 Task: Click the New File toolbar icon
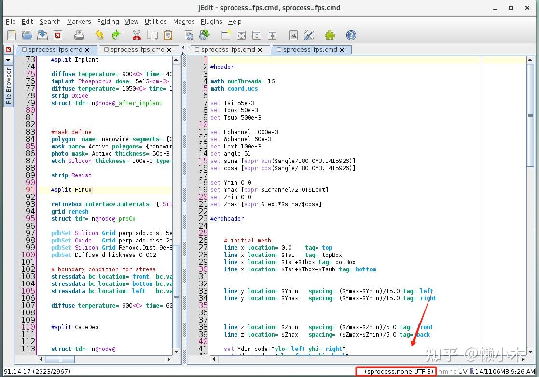(x=12, y=35)
